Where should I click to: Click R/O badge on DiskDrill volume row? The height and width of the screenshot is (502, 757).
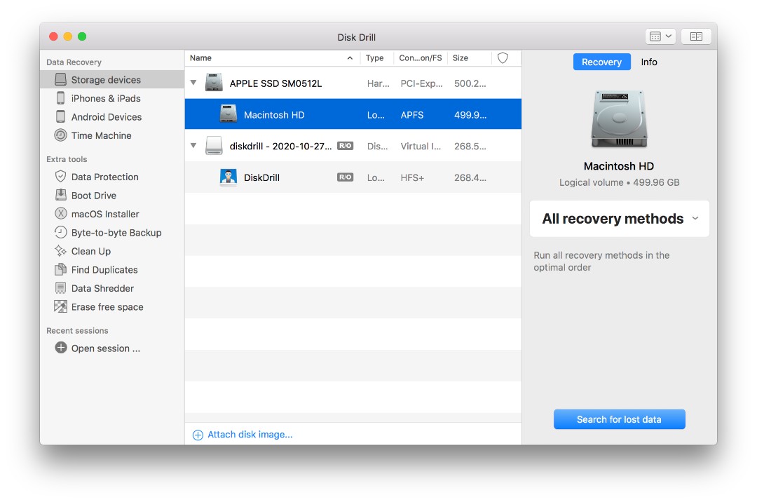click(x=345, y=177)
